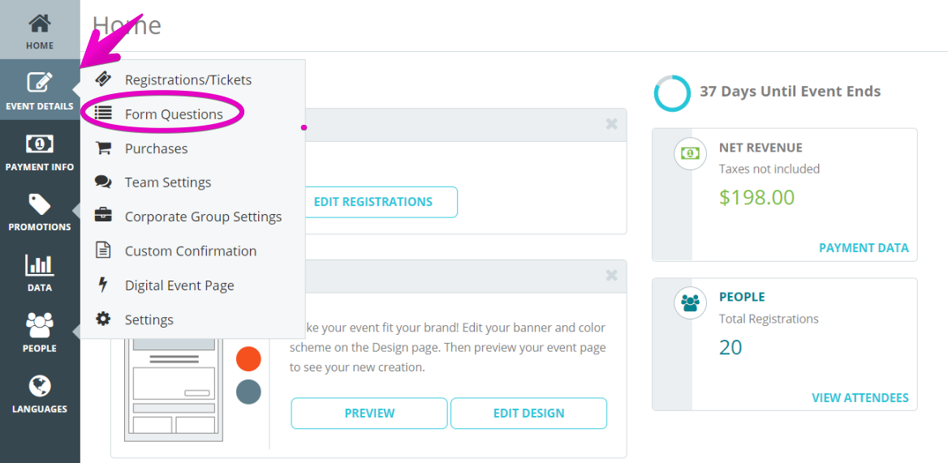This screenshot has width=948, height=463.
Task: Click the Net Revenue money icon
Action: click(690, 153)
